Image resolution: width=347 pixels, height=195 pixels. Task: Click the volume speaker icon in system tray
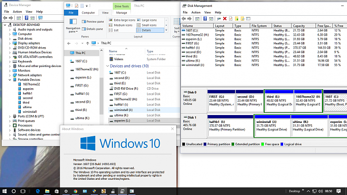[321, 191]
